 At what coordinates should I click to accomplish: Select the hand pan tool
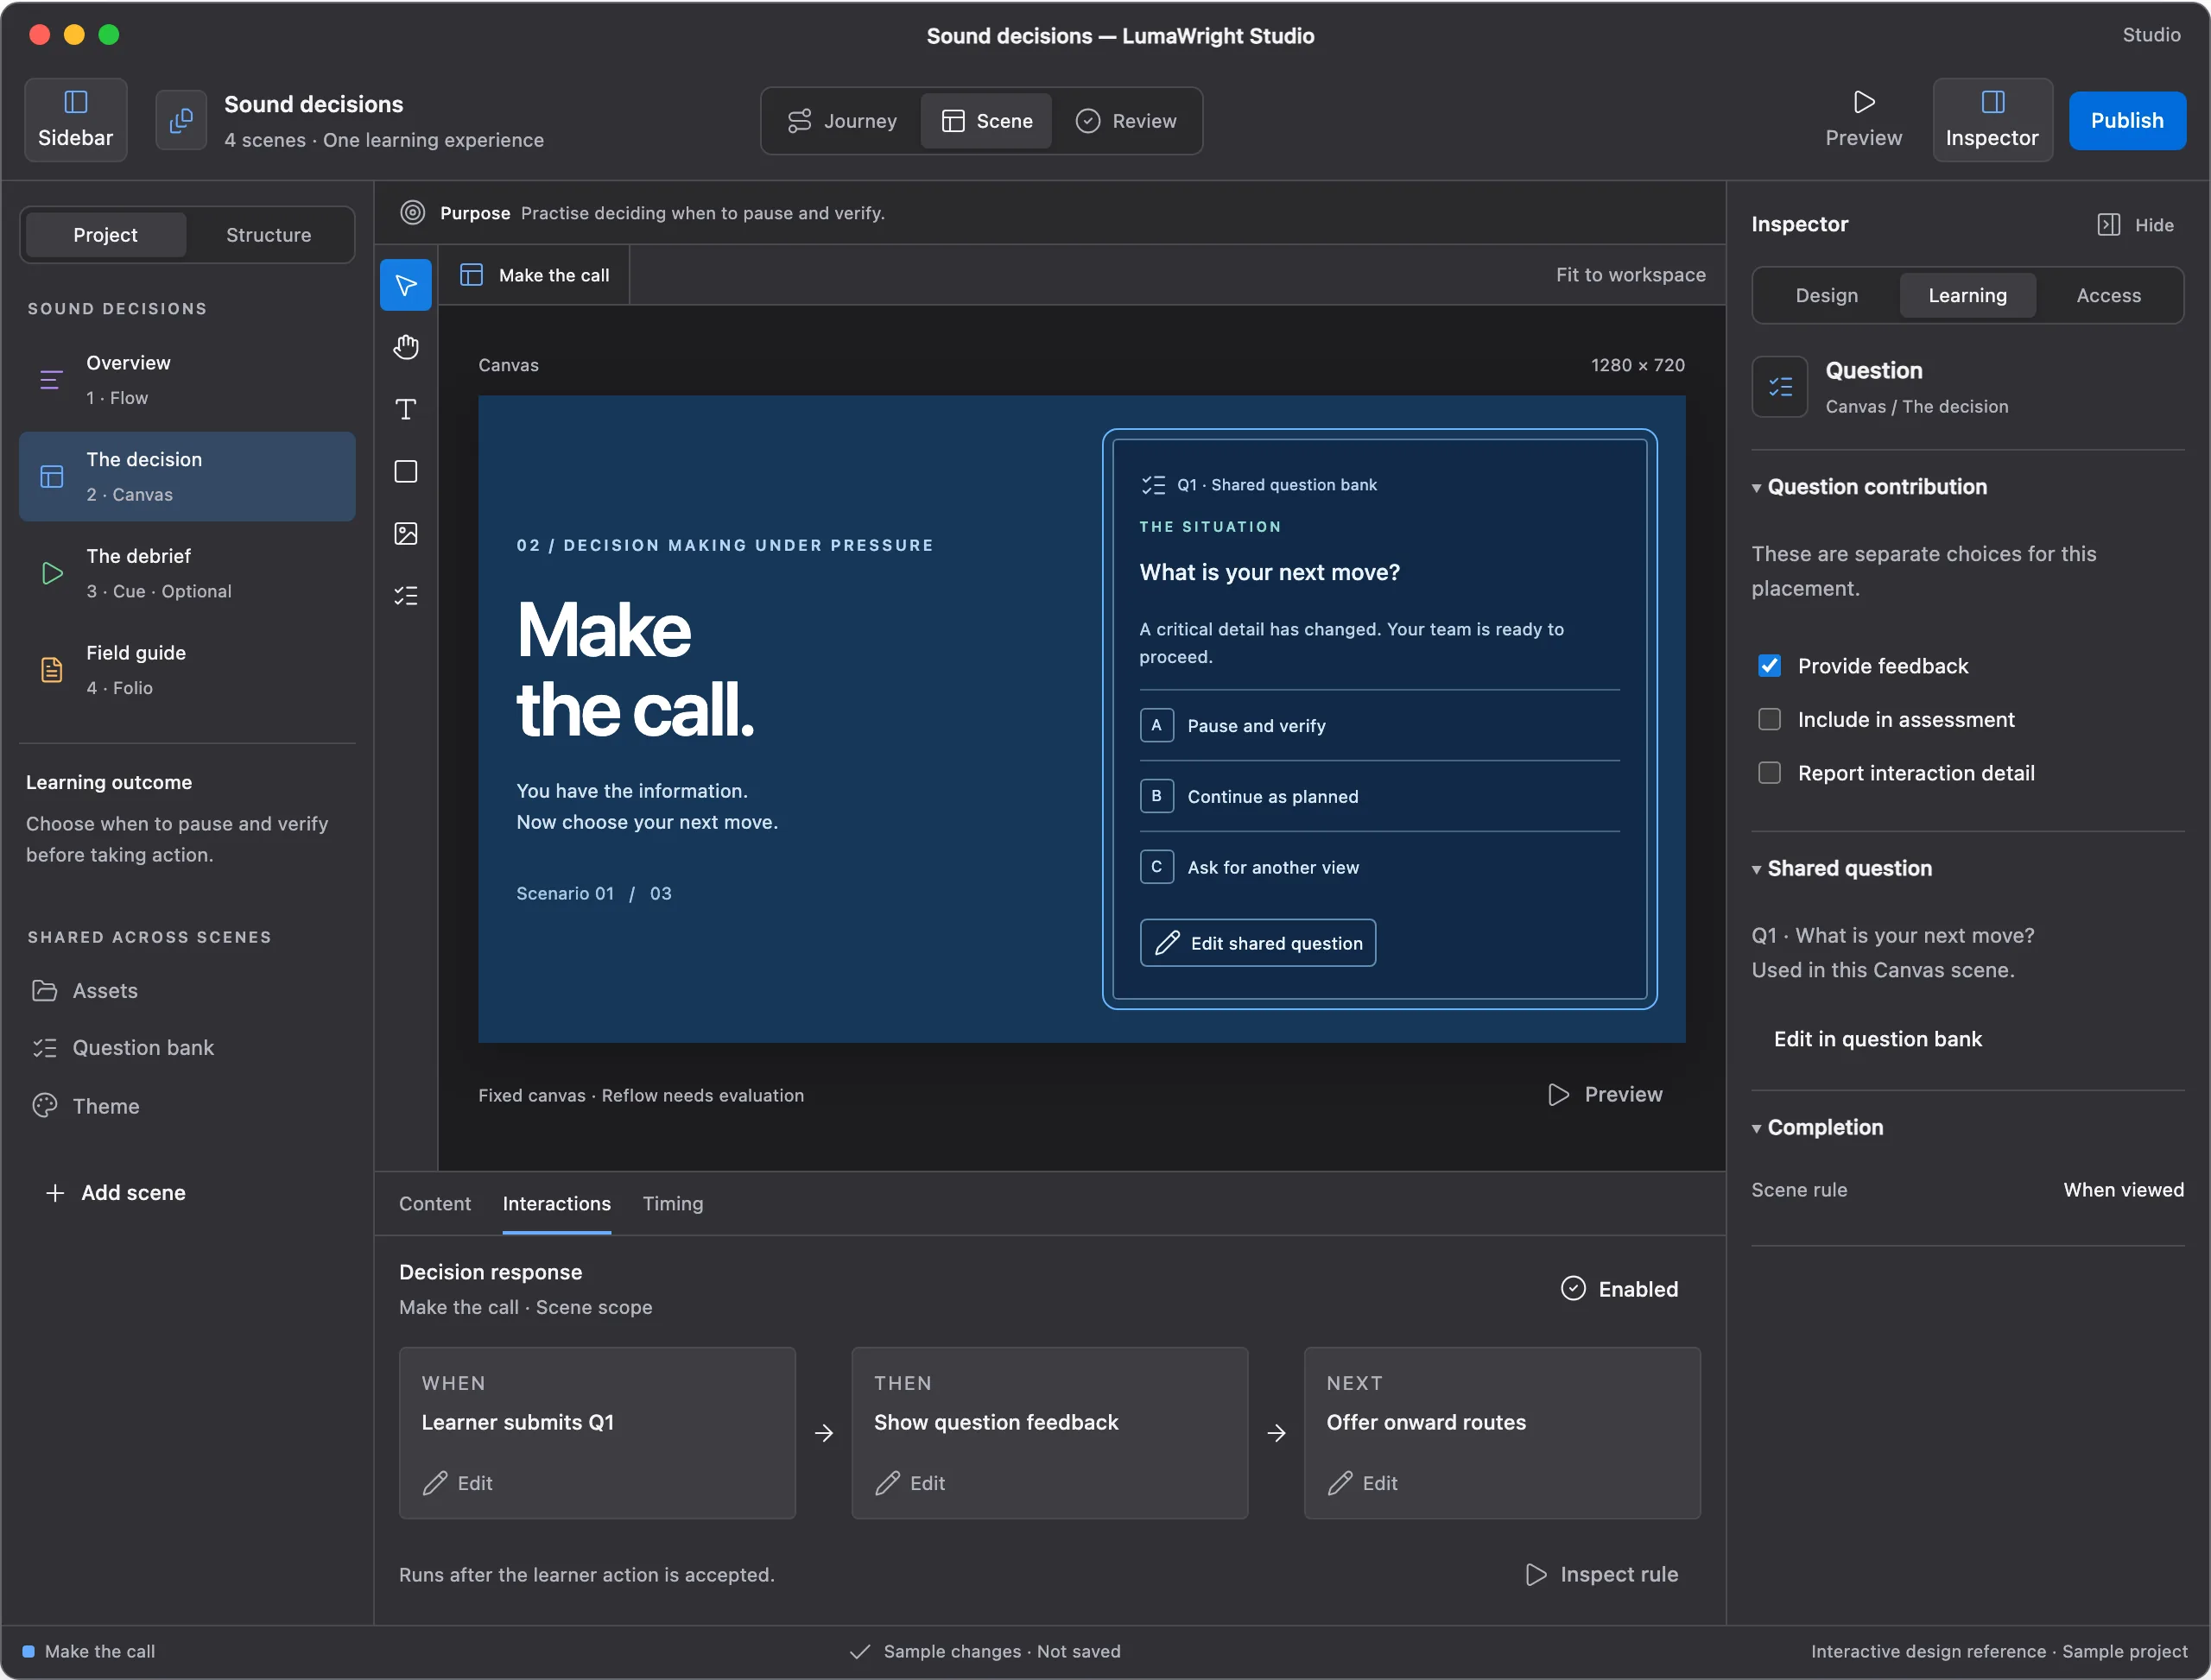[x=405, y=347]
